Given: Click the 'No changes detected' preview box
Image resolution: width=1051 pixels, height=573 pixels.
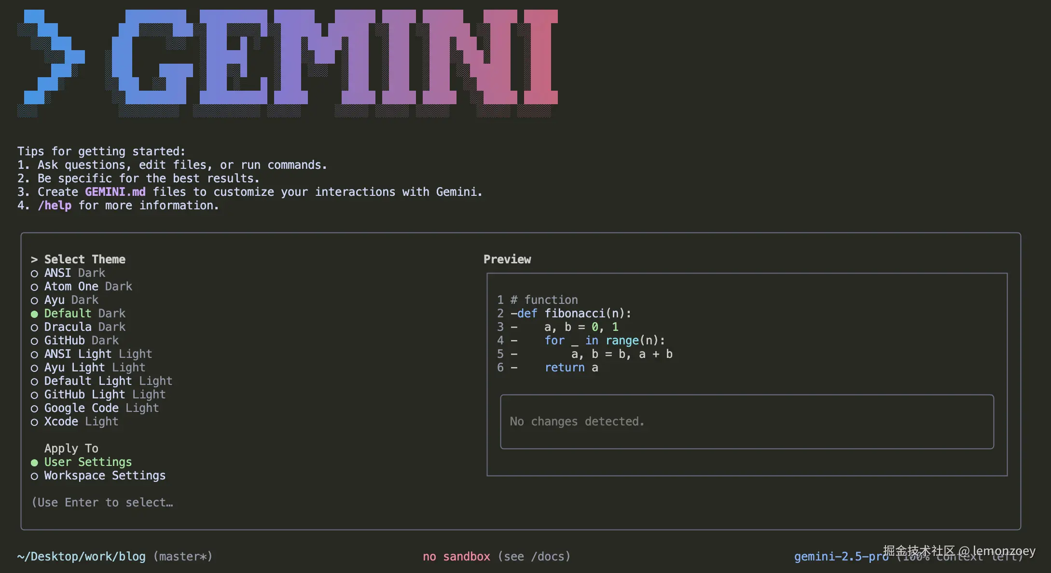Looking at the screenshot, I should point(747,422).
